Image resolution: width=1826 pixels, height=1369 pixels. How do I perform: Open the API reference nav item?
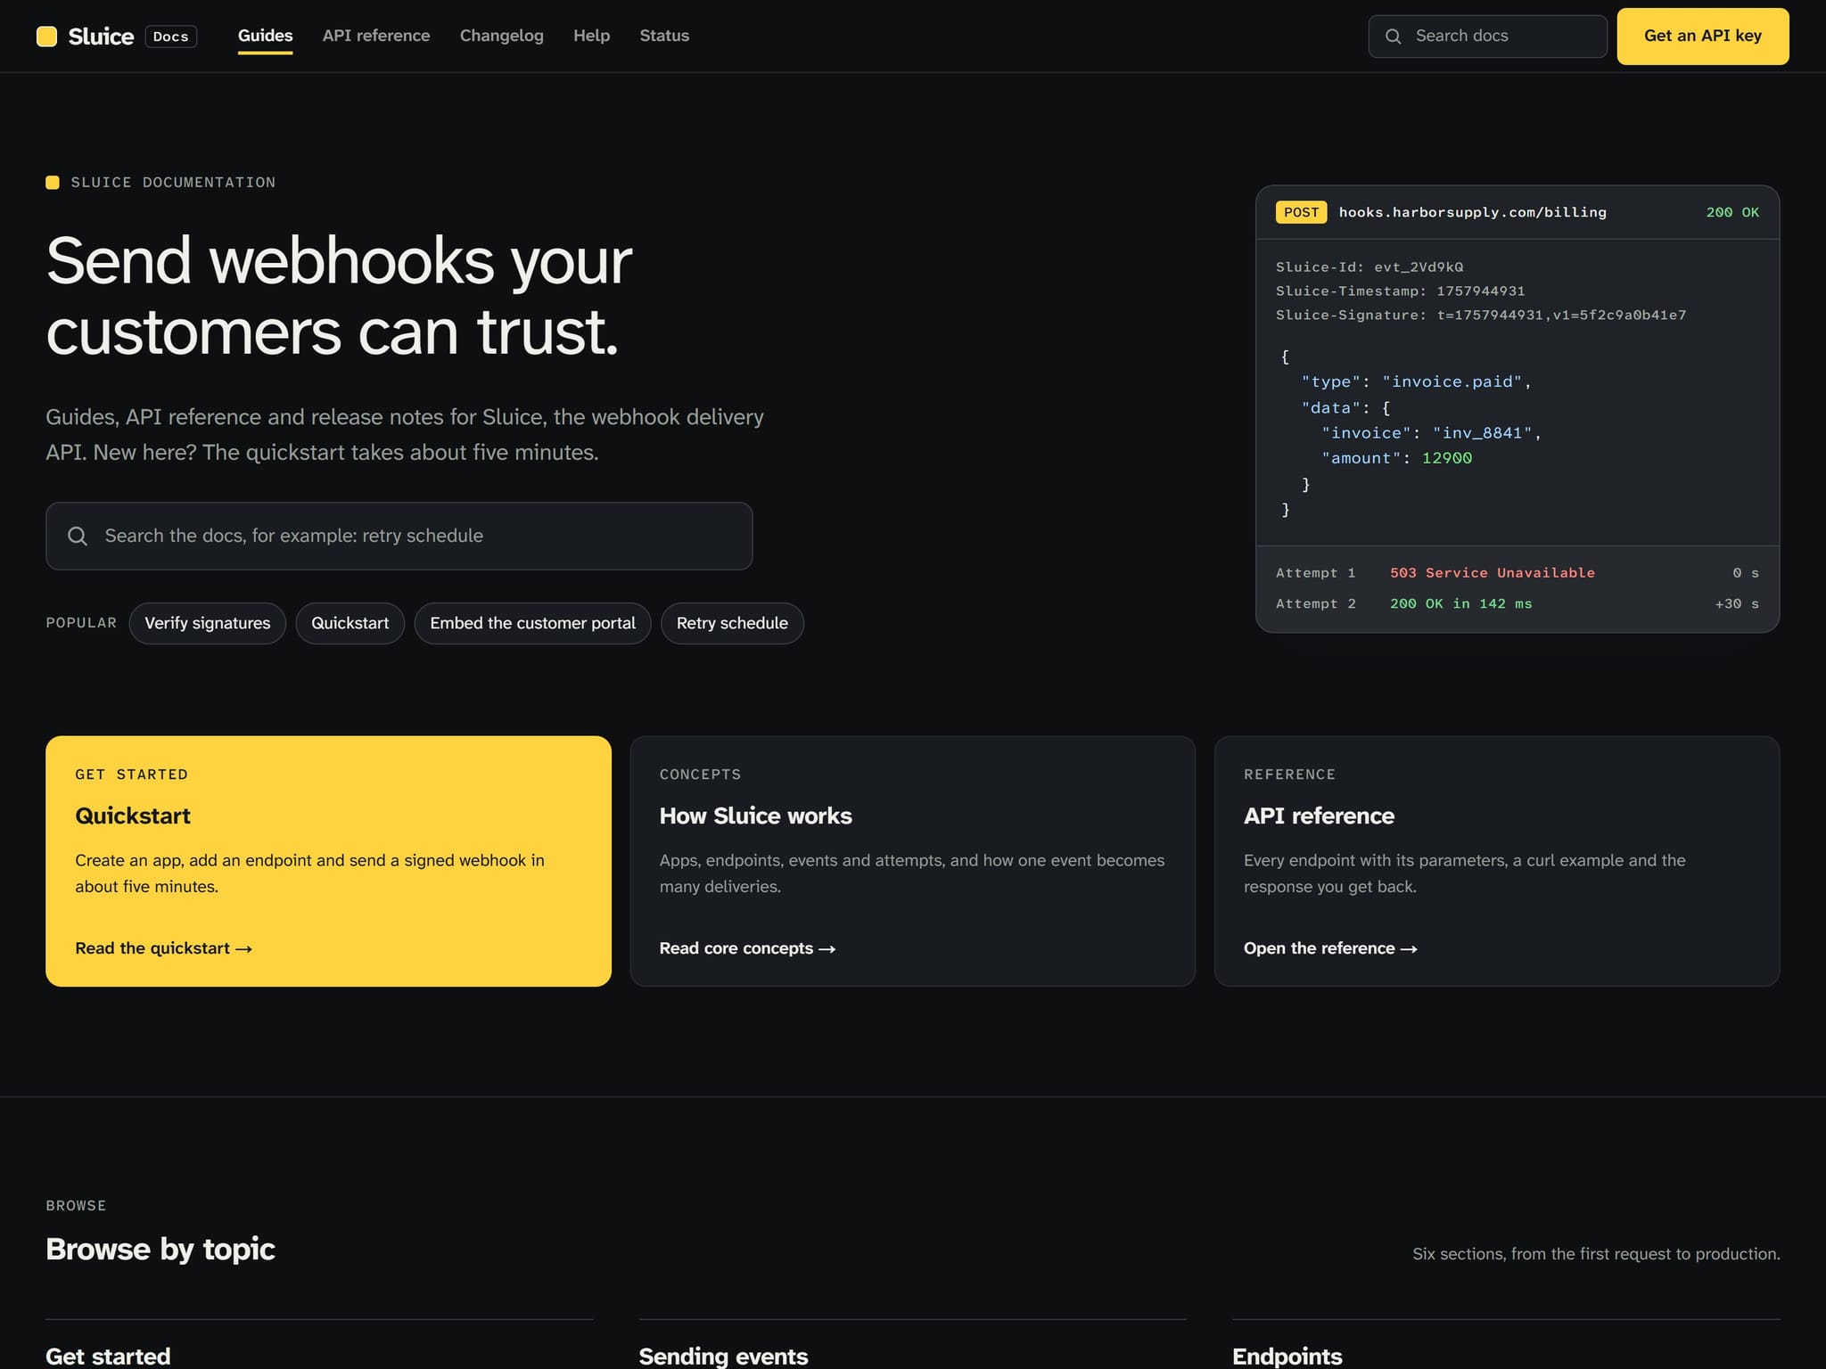coord(376,36)
